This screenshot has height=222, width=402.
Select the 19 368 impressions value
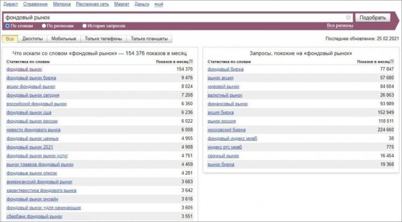pyautogui.click(x=387, y=165)
